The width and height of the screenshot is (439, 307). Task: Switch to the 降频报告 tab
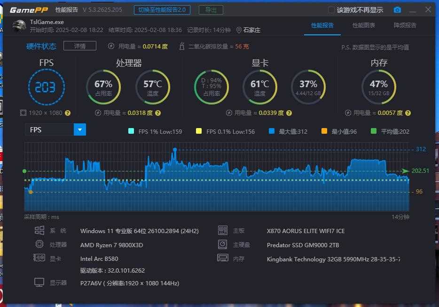tap(405, 25)
